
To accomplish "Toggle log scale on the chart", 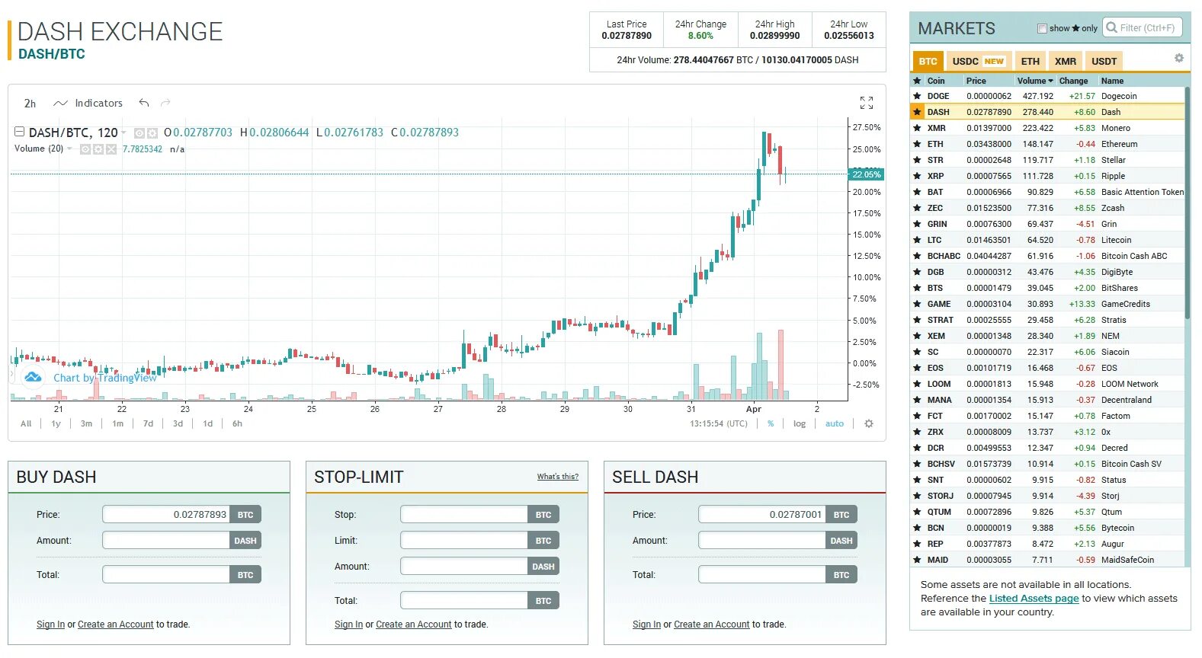I will [799, 423].
